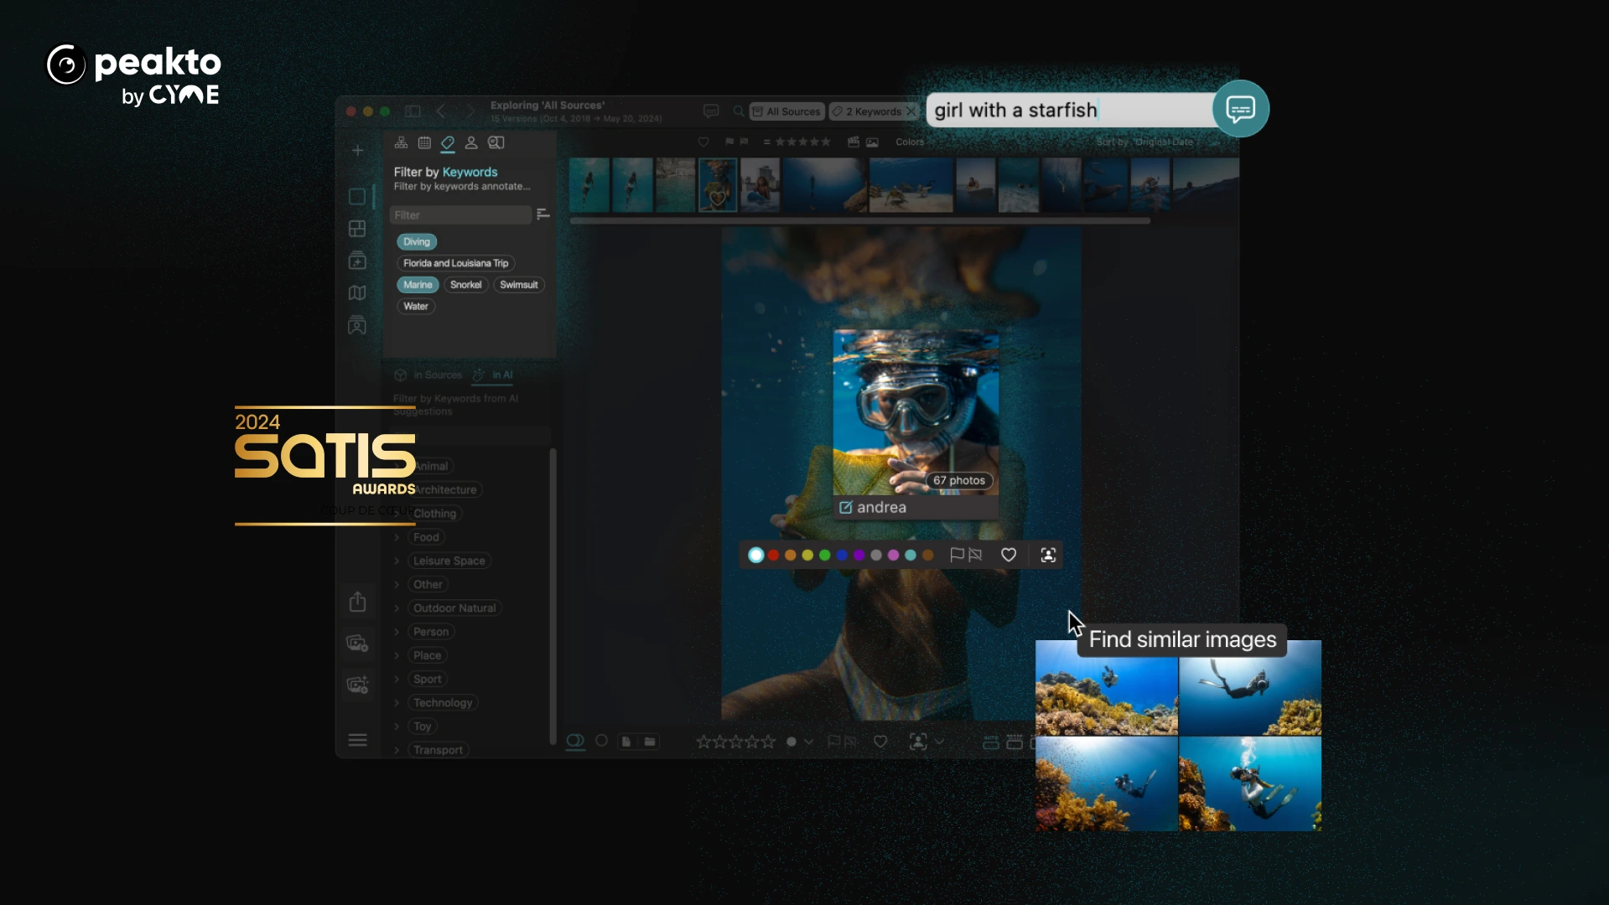Click the 'girl with a starfish' search field

pos(1069,110)
